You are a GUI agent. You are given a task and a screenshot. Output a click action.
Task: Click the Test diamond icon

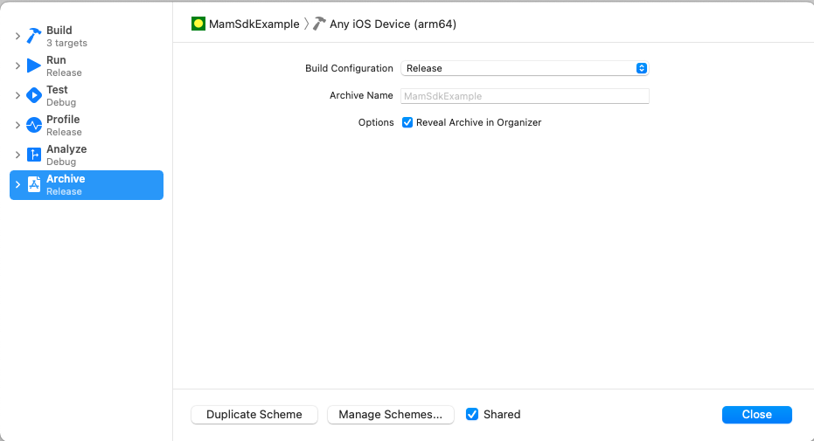34,95
